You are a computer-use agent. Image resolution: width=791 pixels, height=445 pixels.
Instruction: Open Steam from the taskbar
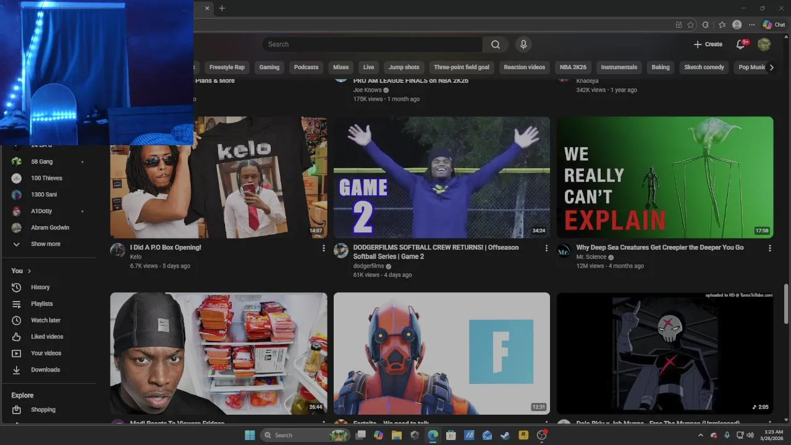(x=505, y=435)
